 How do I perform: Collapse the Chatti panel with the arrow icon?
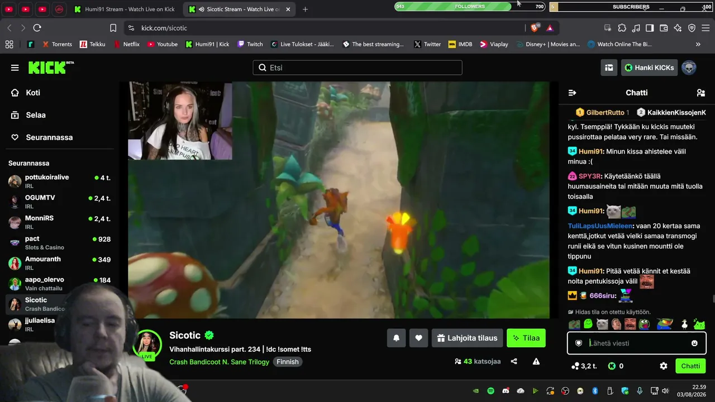click(x=572, y=93)
